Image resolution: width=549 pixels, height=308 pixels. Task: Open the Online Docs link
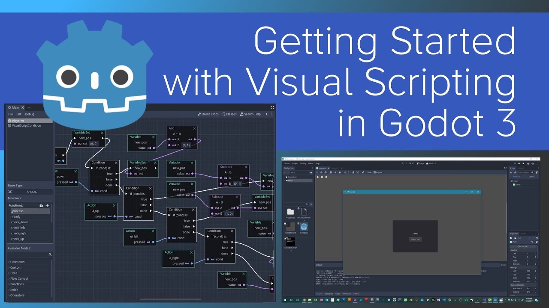(x=208, y=114)
